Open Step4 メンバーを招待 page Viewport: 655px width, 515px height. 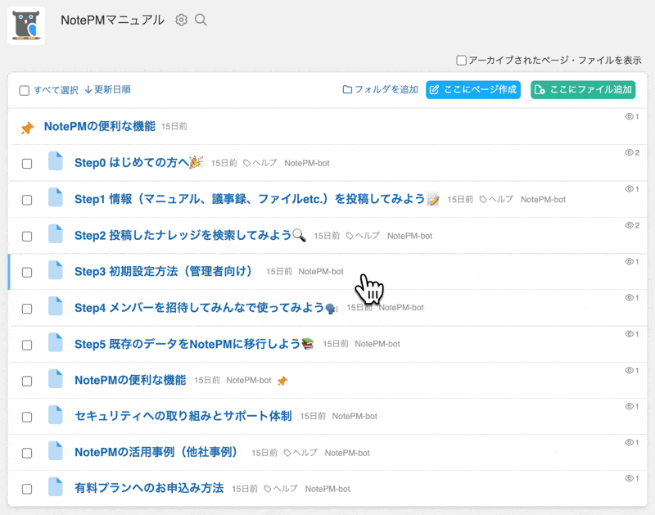(x=206, y=308)
